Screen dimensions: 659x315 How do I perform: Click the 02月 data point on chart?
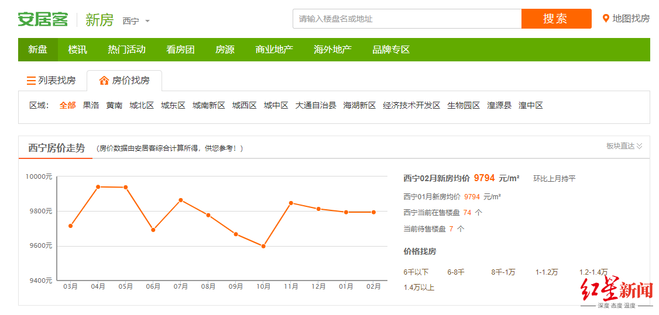pyautogui.click(x=373, y=212)
